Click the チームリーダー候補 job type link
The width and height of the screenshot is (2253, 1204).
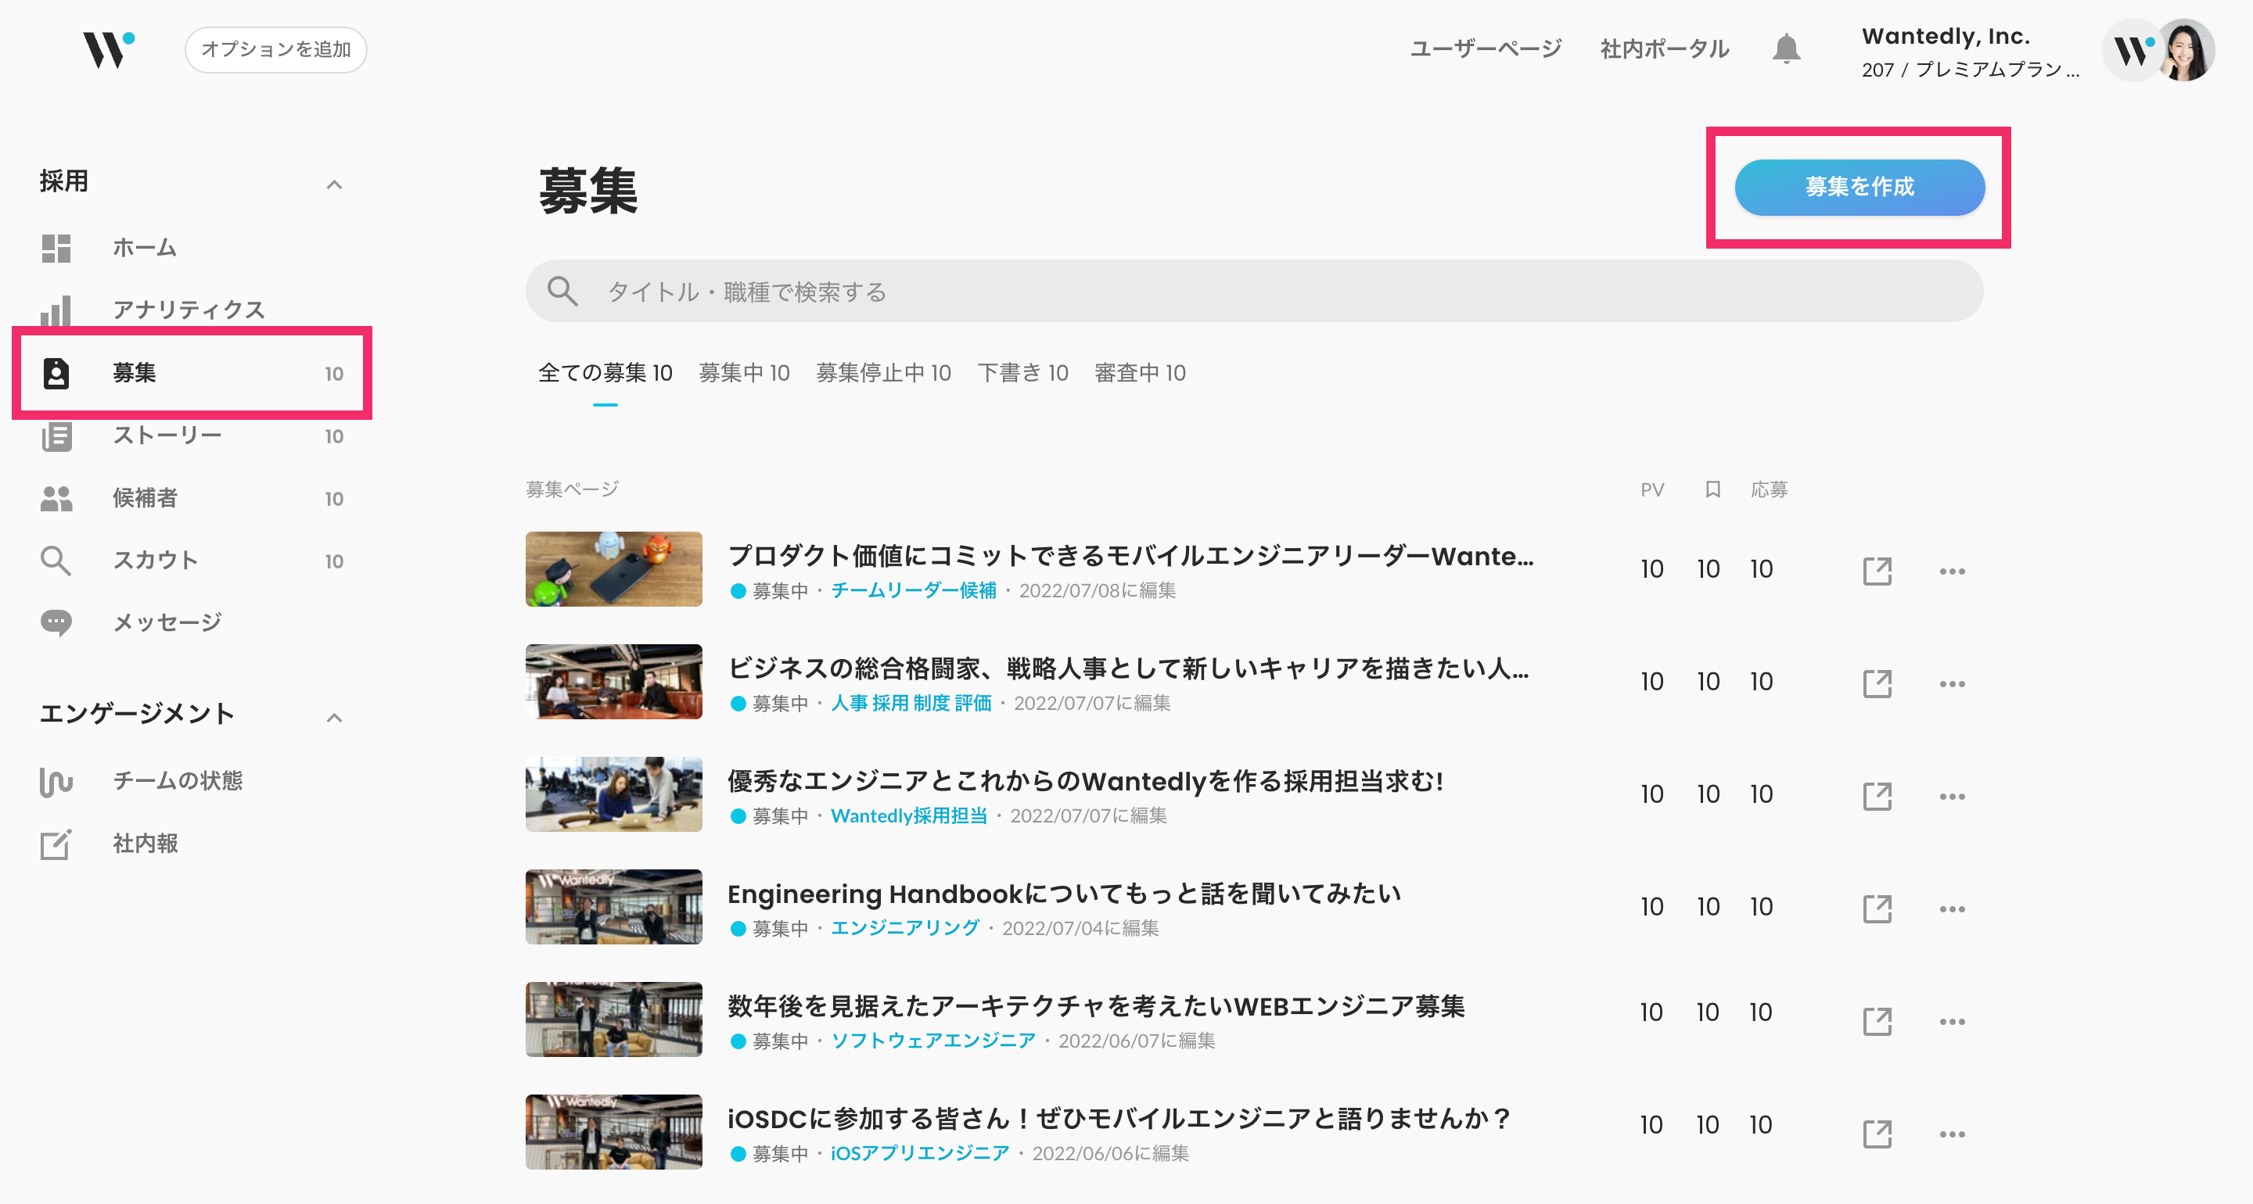tap(913, 591)
